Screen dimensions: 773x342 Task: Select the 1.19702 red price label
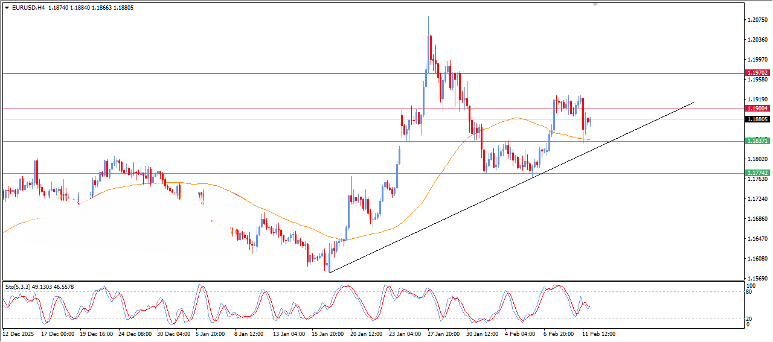757,72
